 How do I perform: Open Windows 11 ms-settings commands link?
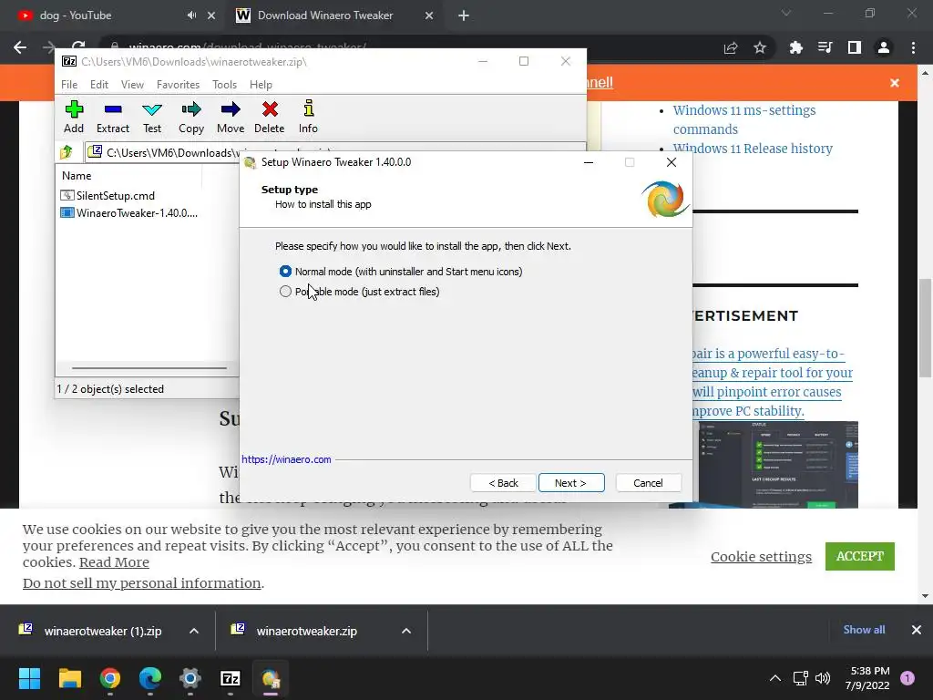pos(744,119)
